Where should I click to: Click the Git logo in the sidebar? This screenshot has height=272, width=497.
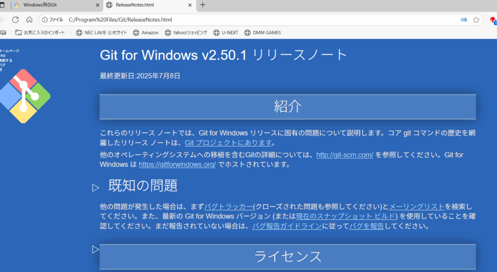(24, 96)
